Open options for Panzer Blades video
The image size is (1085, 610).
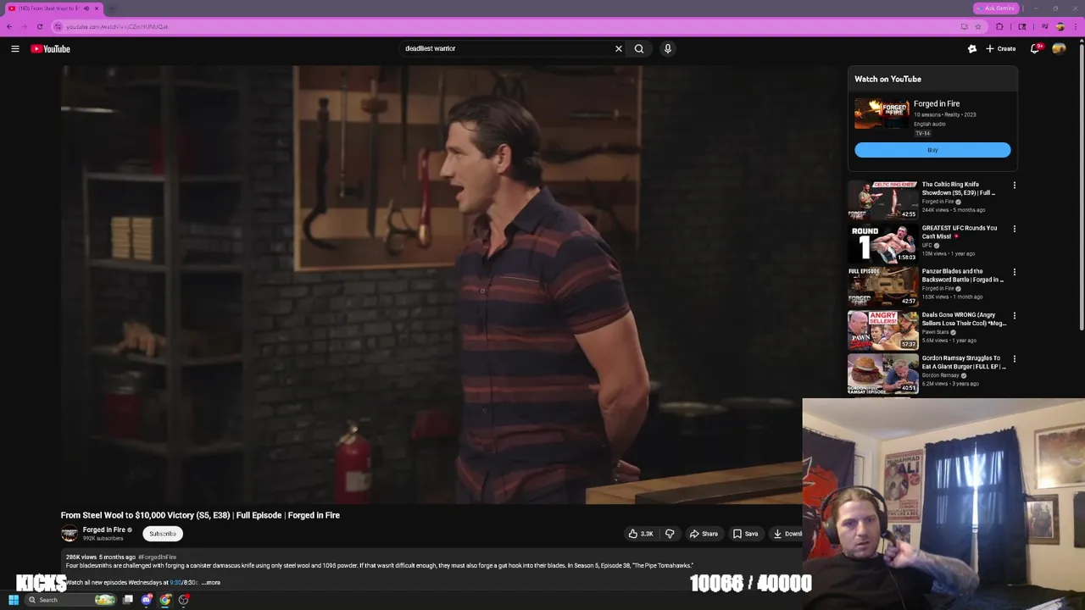tap(1014, 273)
